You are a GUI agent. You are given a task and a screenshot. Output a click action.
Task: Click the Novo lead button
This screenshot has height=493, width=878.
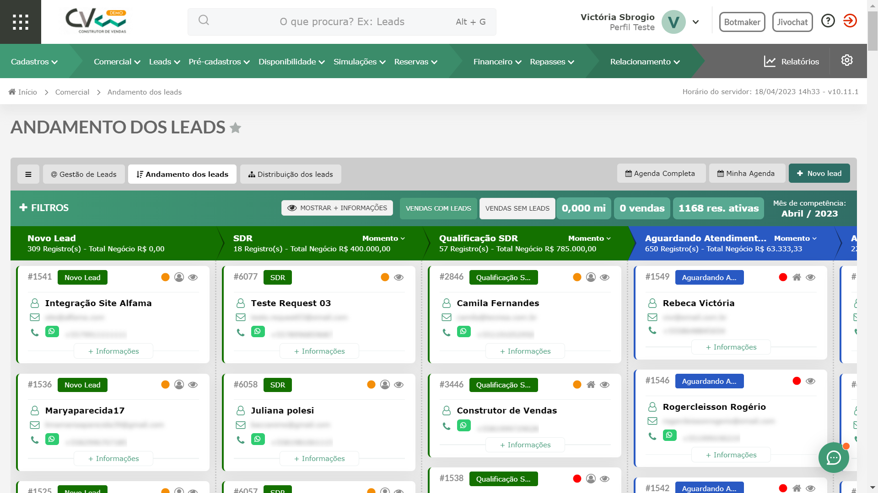[819, 174]
